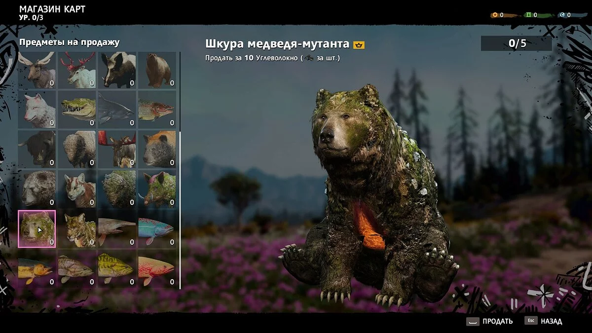Select the teal rainbow trout item
592x333 pixels.
157,228
